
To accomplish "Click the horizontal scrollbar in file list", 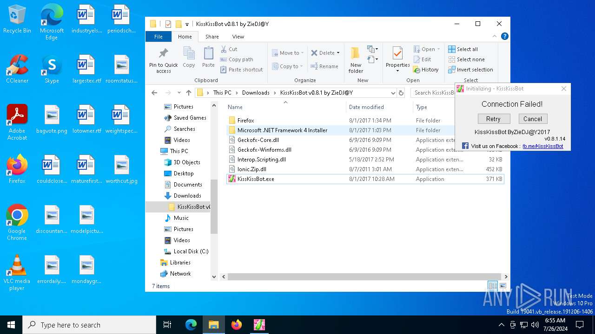I will tap(364, 276).
